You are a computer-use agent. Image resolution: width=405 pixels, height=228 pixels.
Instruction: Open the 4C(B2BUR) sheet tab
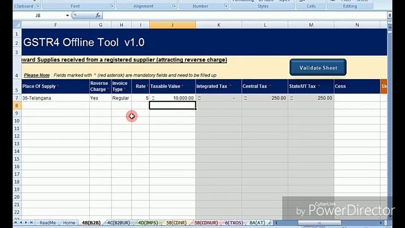point(118,222)
